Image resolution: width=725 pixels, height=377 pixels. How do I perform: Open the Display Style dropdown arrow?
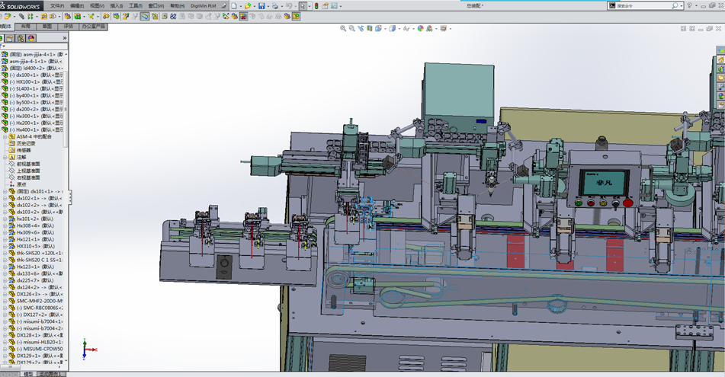click(398, 28)
